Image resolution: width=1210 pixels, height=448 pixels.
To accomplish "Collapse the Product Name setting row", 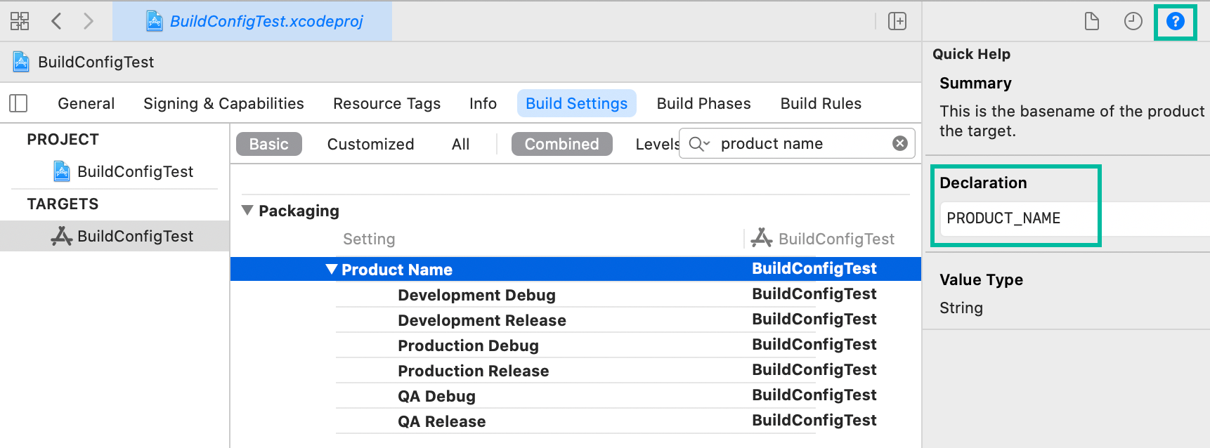I will tap(332, 270).
